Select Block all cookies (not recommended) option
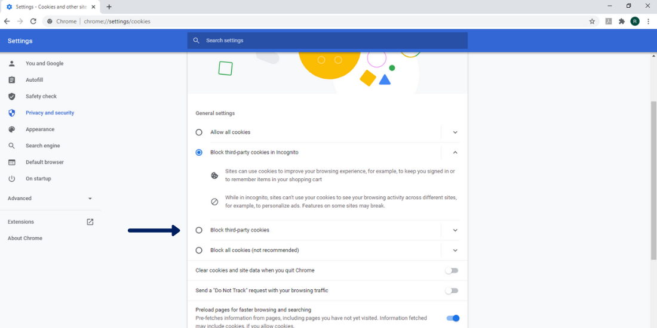This screenshot has width=657, height=328. pyautogui.click(x=199, y=250)
